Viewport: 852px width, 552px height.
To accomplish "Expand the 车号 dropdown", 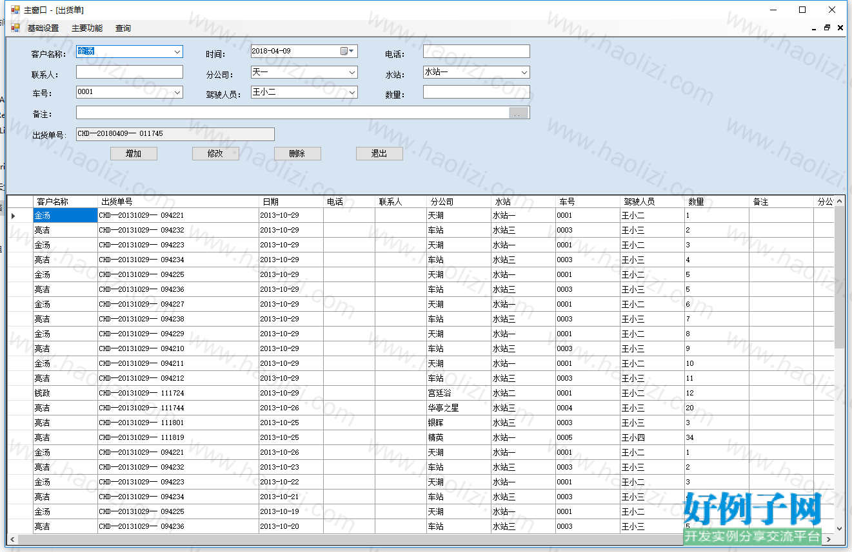I will 177,92.
